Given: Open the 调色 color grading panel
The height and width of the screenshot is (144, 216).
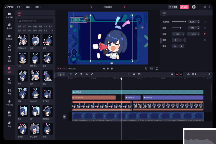Looking at the screenshot, I should point(9,124).
